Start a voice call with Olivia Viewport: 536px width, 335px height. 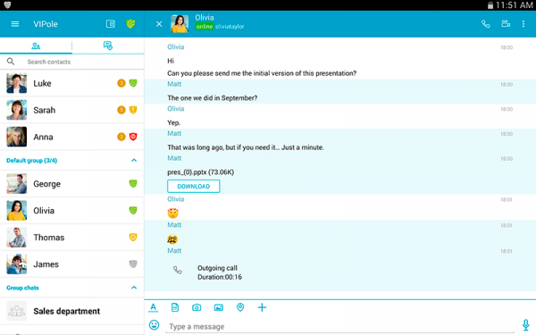pos(485,24)
